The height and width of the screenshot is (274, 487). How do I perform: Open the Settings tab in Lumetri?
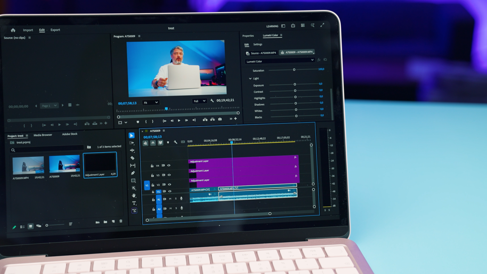coord(258,44)
